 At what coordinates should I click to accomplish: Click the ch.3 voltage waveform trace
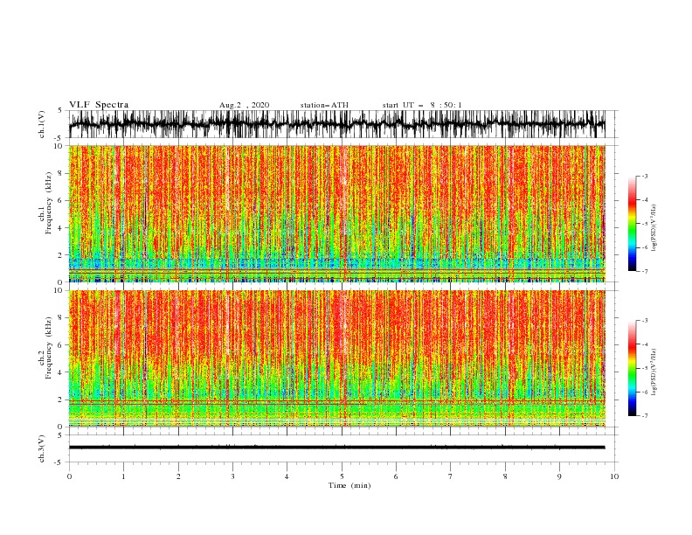coord(336,448)
